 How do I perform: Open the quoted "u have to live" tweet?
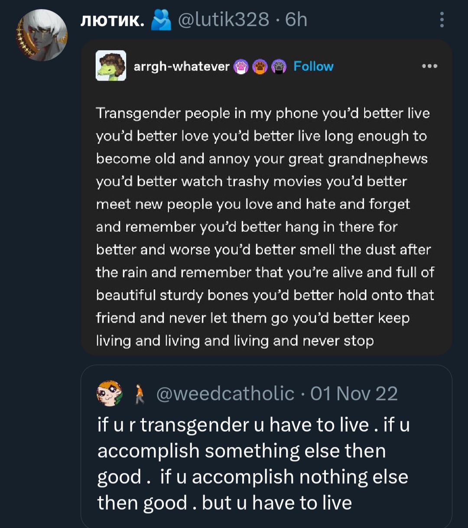coord(253,464)
